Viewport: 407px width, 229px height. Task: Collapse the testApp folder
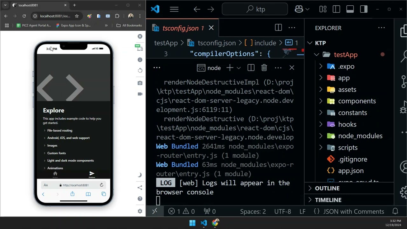316,55
